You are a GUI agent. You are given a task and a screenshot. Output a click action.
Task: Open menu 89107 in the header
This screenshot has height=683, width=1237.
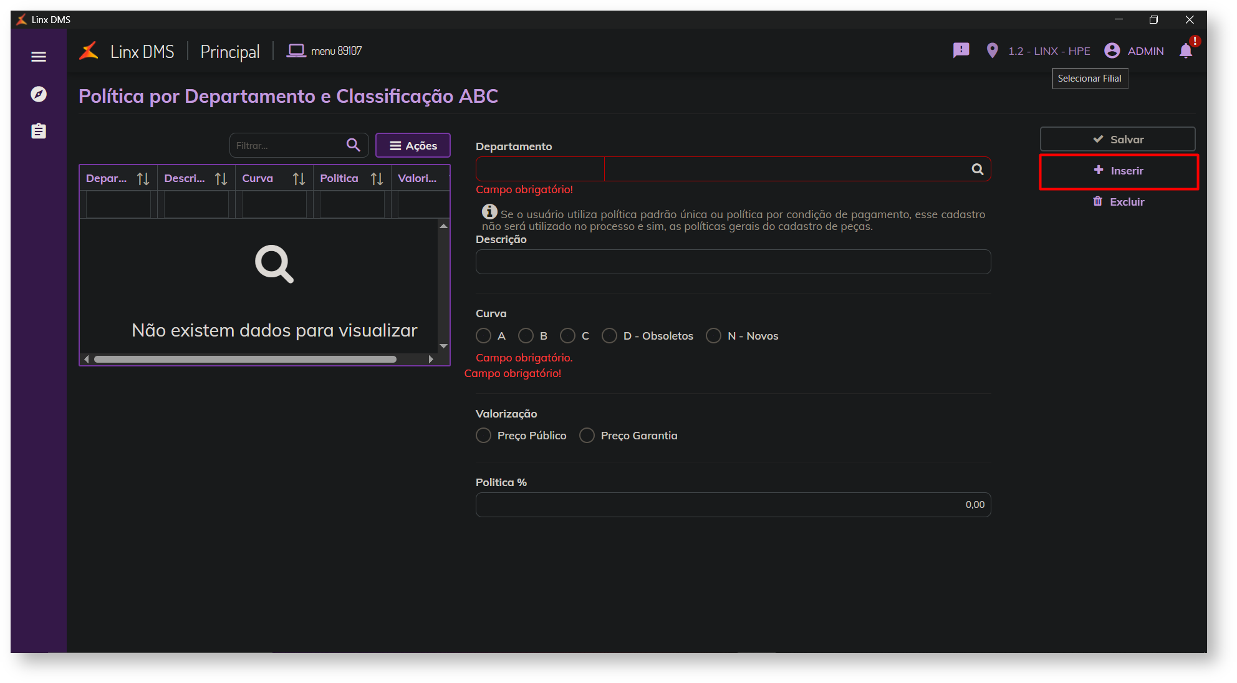coord(324,51)
